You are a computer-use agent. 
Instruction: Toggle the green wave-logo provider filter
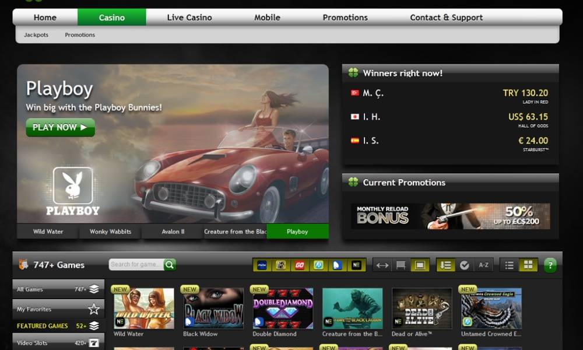click(318, 265)
